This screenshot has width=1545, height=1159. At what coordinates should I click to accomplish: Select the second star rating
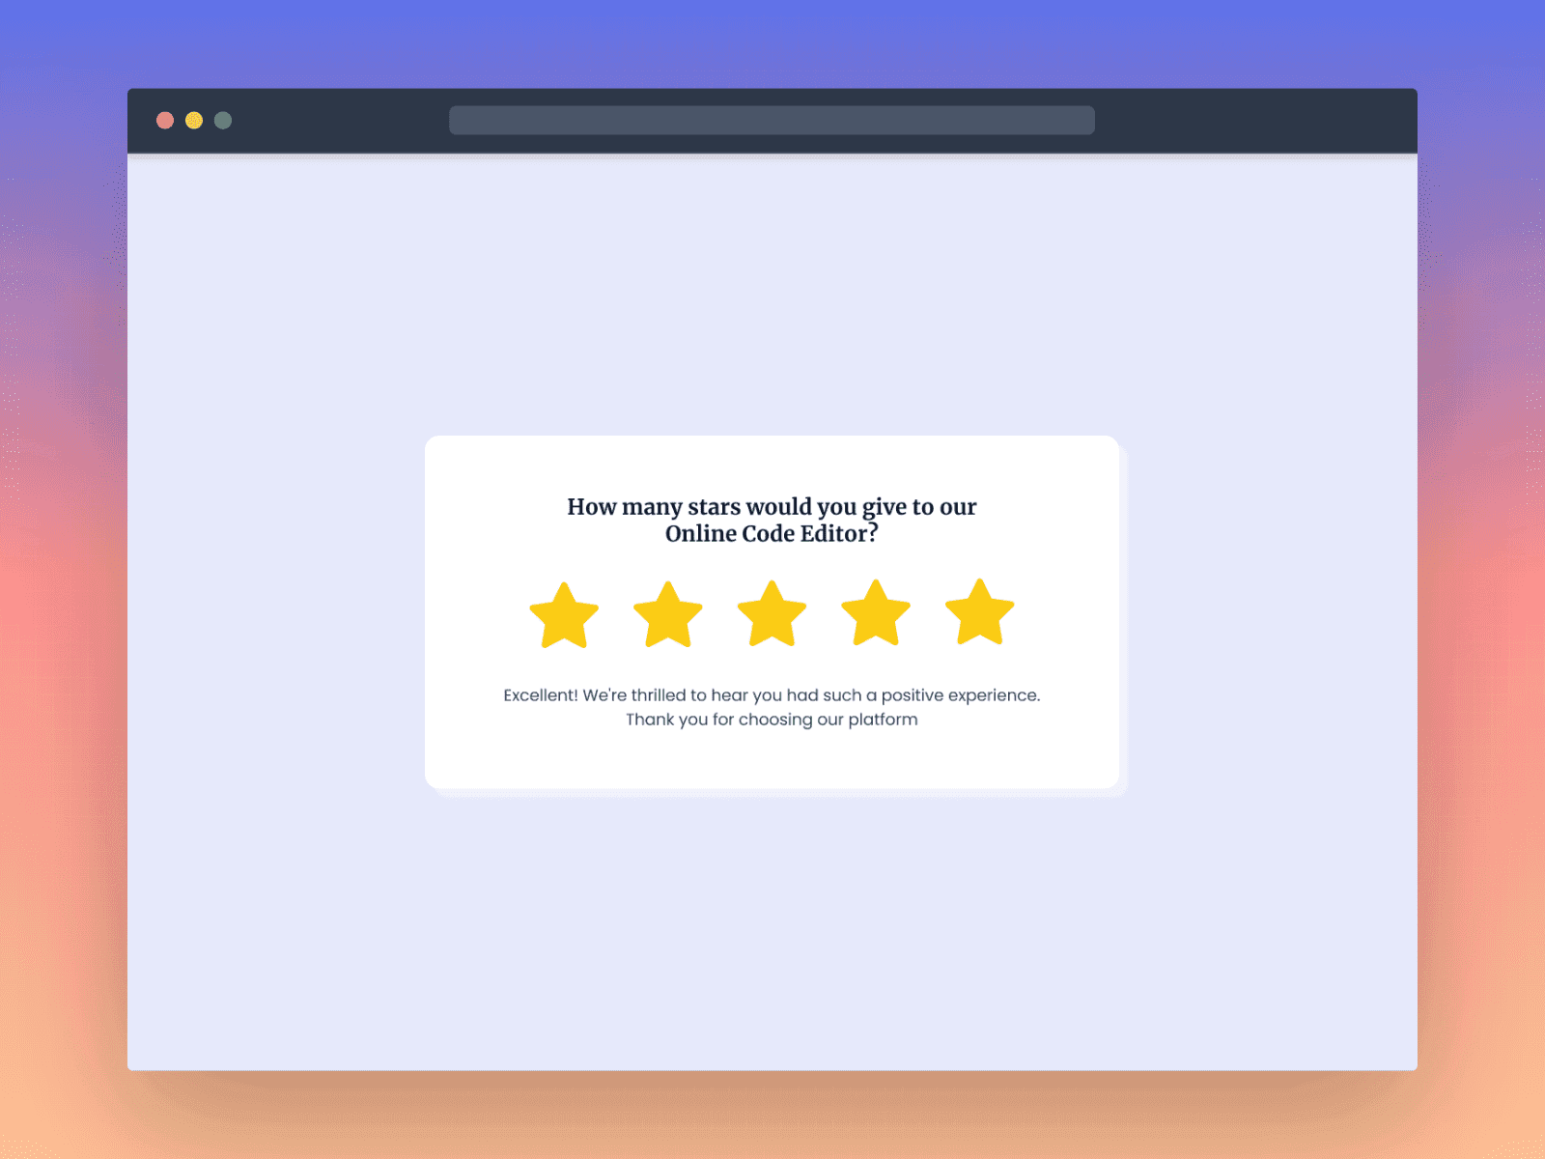[x=667, y=616]
